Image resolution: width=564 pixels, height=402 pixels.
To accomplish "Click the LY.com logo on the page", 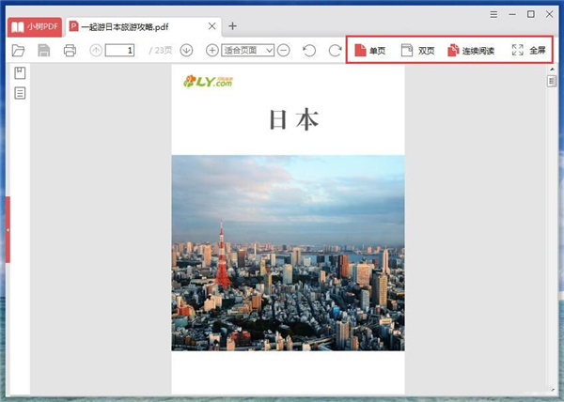I will click(x=208, y=82).
